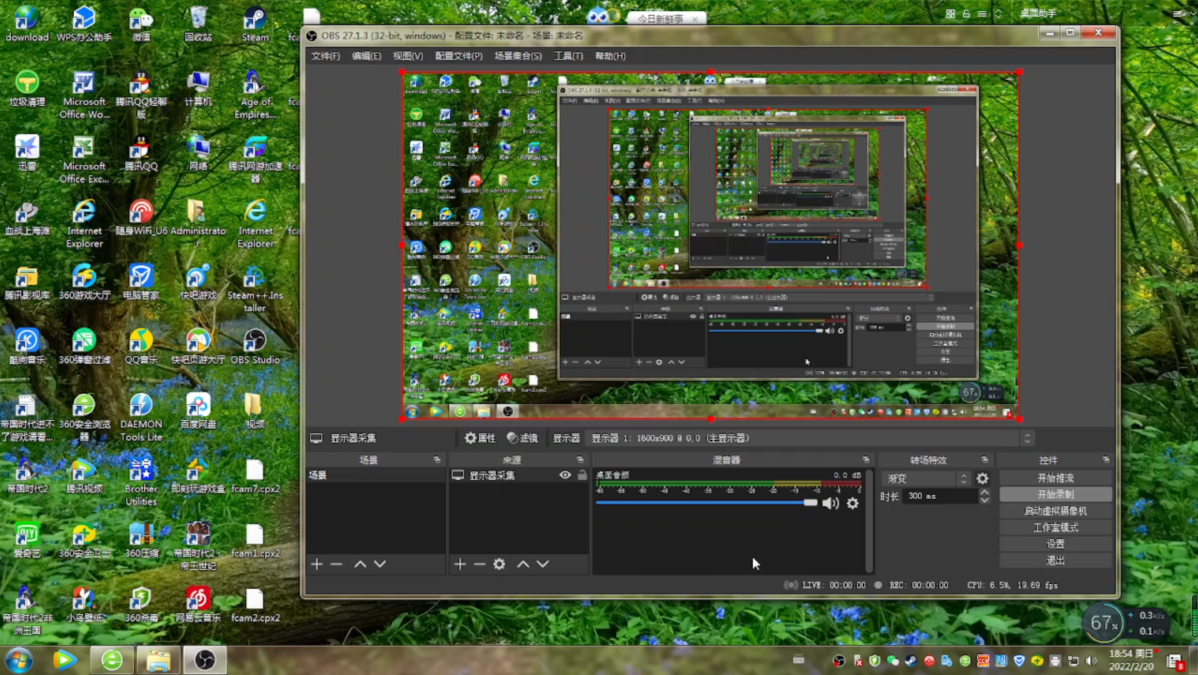Screen dimensions: 1198x675
Task: Move scene up with up arrow
Action: click(x=360, y=564)
